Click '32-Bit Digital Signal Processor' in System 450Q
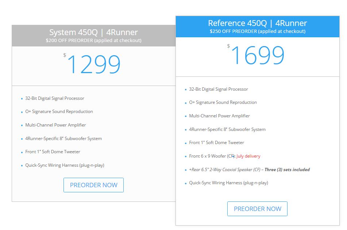 pos(55,98)
